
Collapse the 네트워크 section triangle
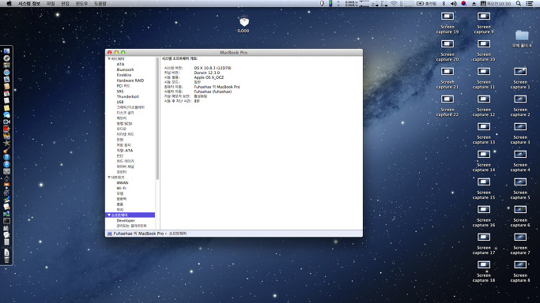pyautogui.click(x=109, y=178)
